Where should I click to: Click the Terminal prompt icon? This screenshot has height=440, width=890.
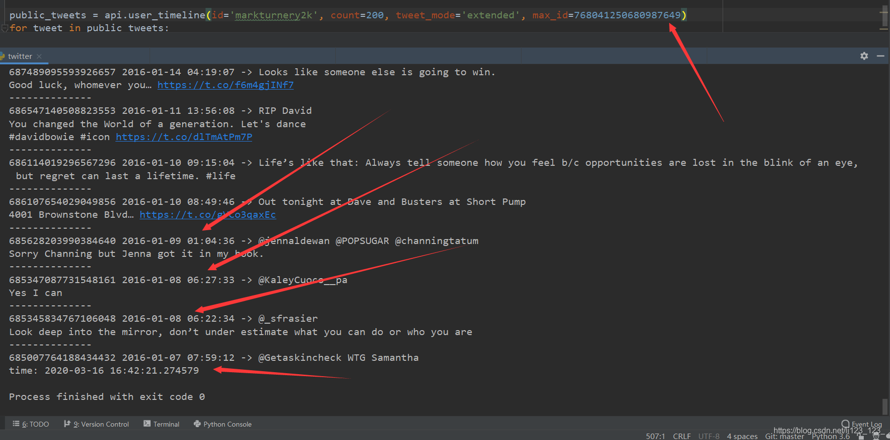[x=147, y=424]
